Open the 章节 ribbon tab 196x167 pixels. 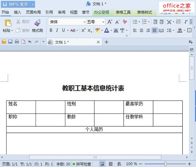tap(86, 12)
